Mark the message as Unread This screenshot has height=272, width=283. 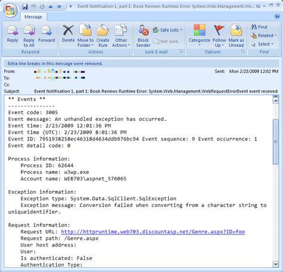(236, 36)
